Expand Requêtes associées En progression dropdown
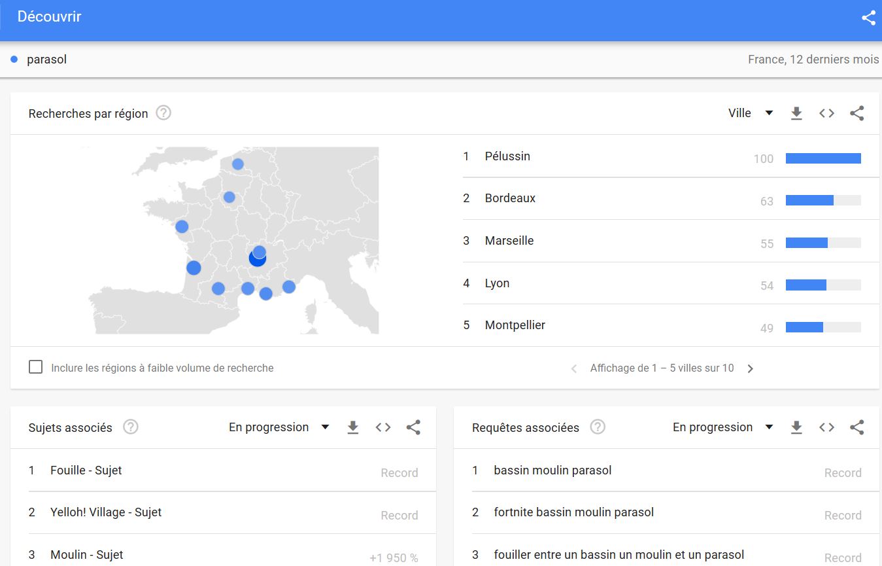Image resolution: width=882 pixels, height=566 pixels. point(722,427)
